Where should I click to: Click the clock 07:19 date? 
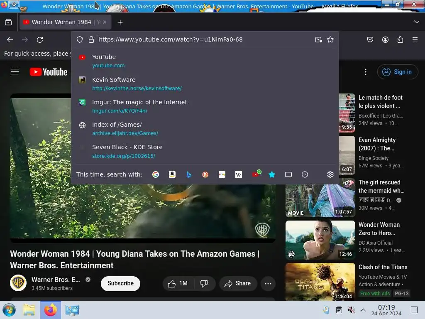click(x=386, y=310)
